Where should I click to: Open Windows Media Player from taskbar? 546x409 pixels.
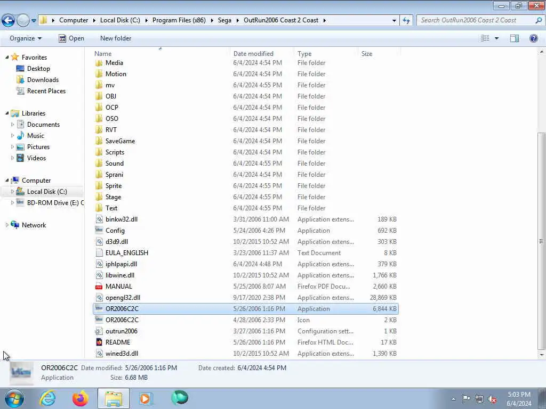coord(146,398)
